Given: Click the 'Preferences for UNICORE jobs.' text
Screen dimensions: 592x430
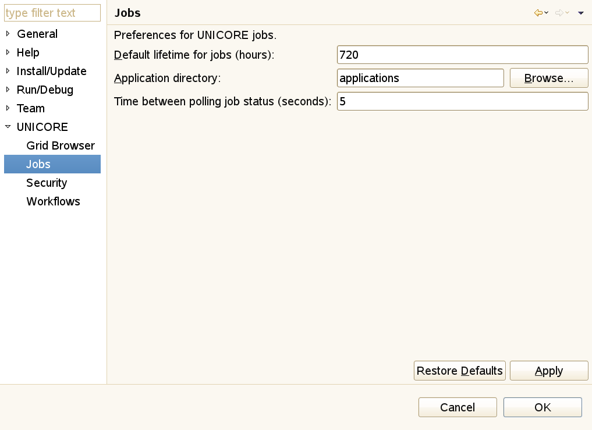Looking at the screenshot, I should (x=195, y=35).
